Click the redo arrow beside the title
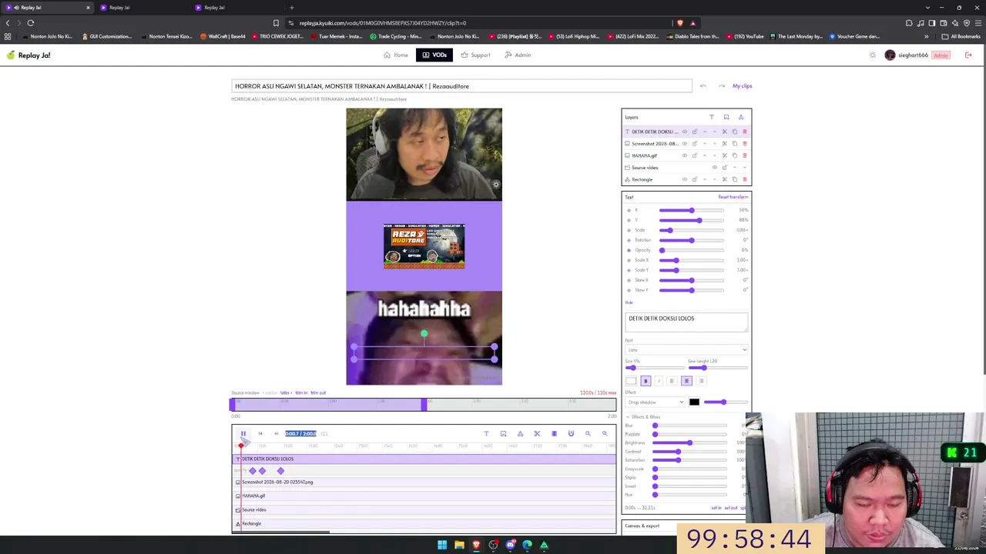Viewport: 986px width, 554px height. click(721, 86)
